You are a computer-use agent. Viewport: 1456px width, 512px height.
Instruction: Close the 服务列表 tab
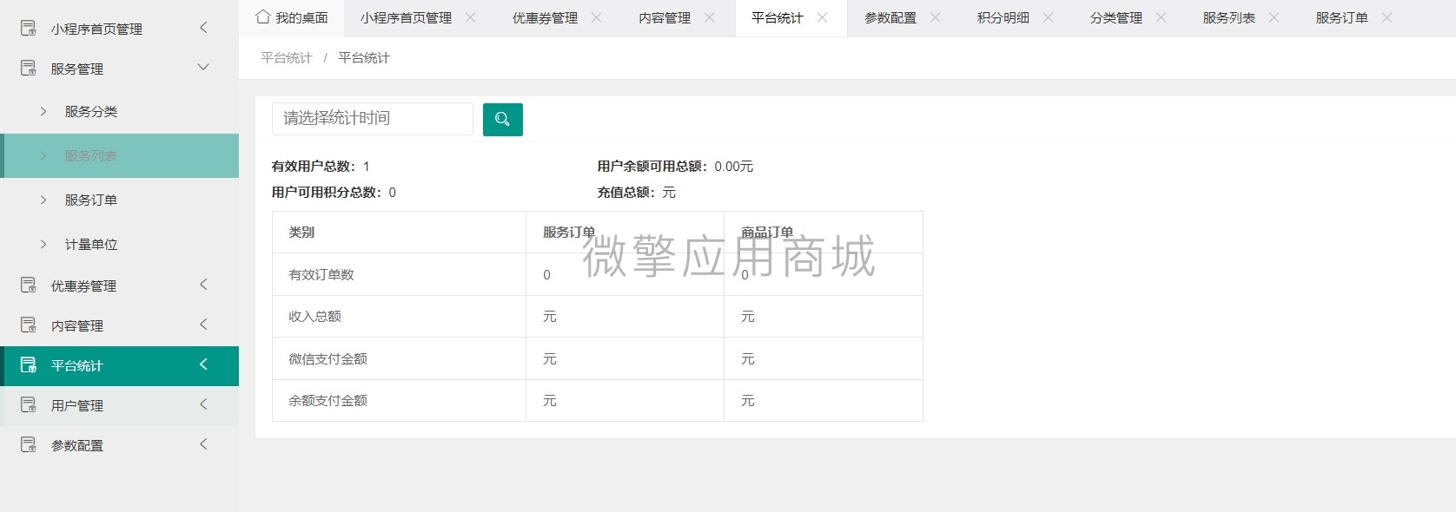1274,17
